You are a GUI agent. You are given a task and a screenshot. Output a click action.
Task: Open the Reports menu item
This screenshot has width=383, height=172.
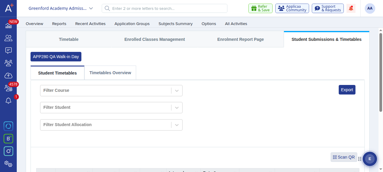pos(59,24)
